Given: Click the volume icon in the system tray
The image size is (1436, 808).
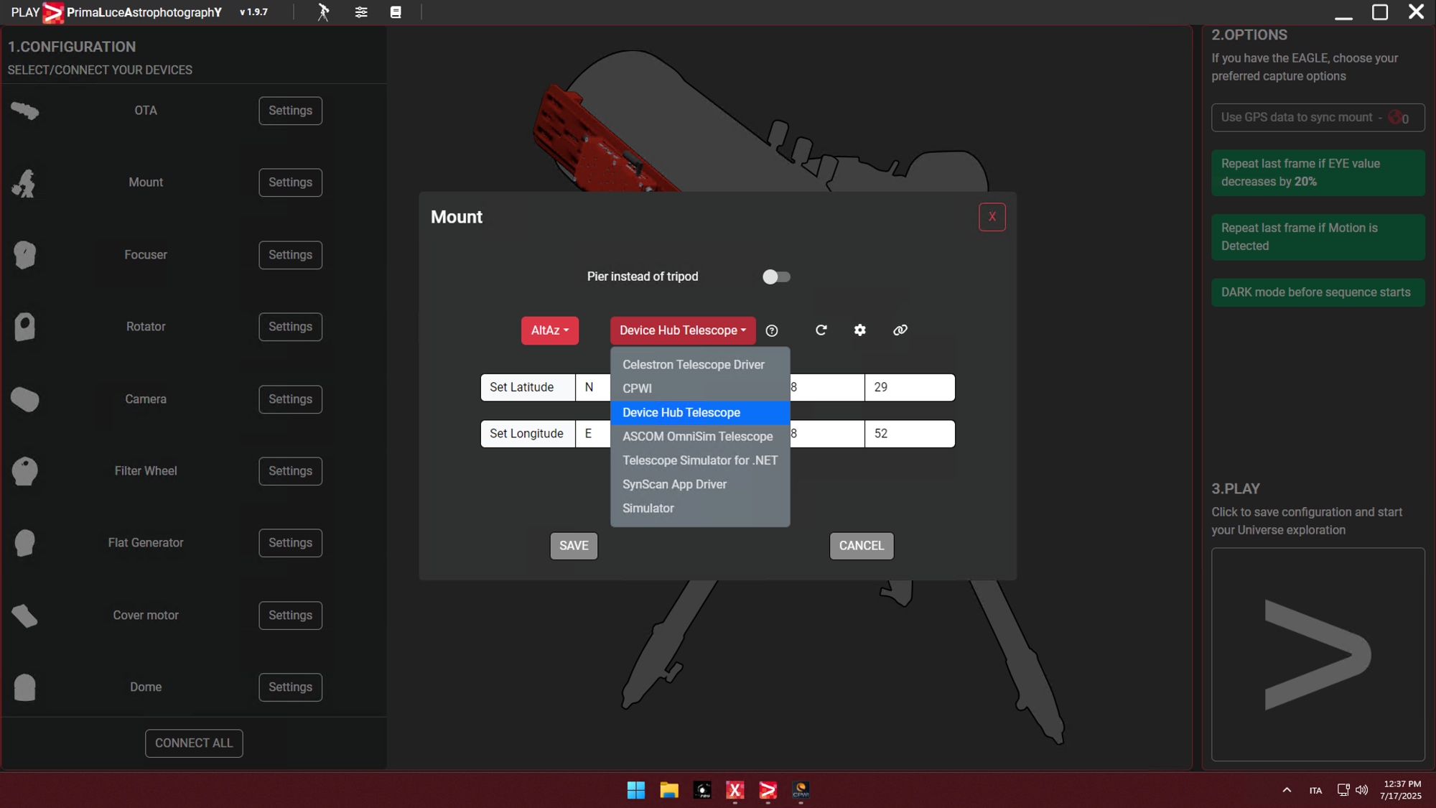Looking at the screenshot, I should point(1361,790).
